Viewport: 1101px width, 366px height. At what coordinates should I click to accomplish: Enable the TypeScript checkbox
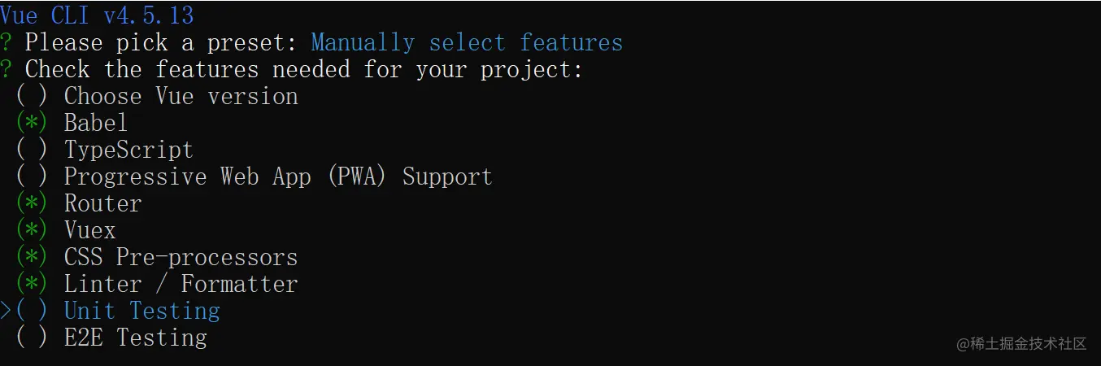[32, 150]
